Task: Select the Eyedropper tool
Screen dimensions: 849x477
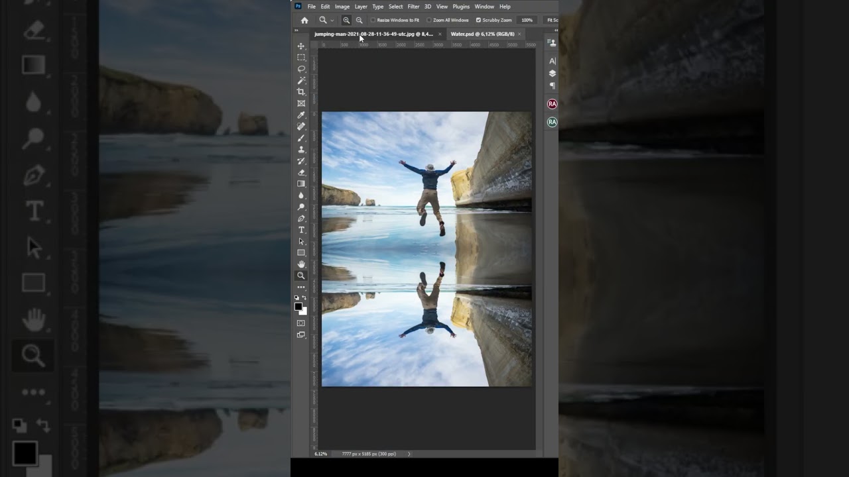Action: [x=301, y=115]
